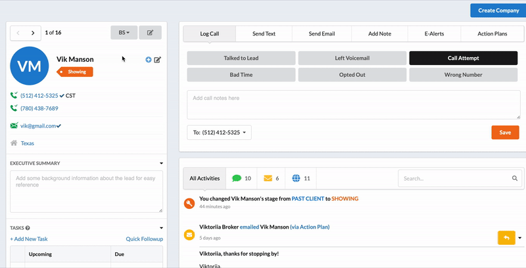
Task: Go to previous lead arrow
Action: point(19,32)
